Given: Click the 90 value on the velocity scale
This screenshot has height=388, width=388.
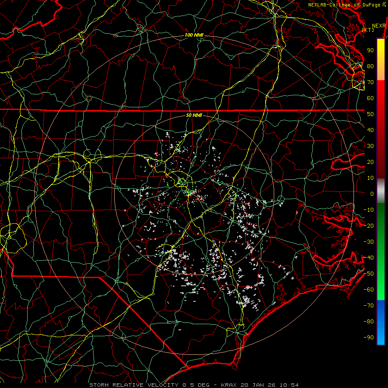Looking at the screenshot, I should pyautogui.click(x=370, y=50).
